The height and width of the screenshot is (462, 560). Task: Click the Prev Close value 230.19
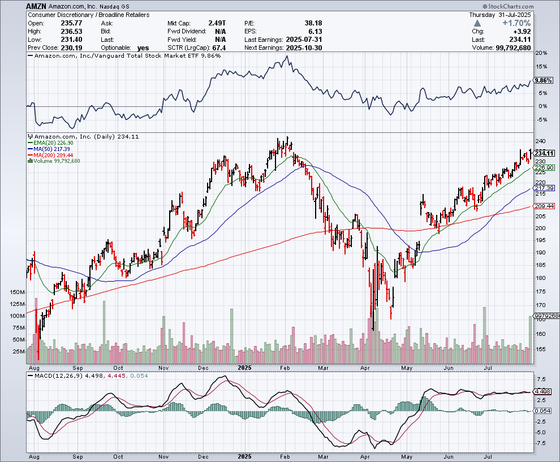[71, 48]
